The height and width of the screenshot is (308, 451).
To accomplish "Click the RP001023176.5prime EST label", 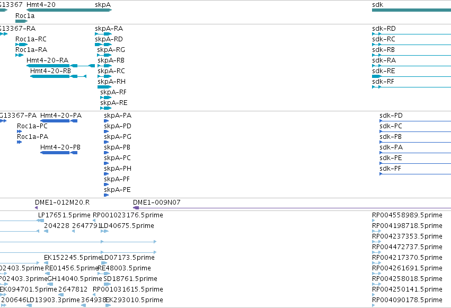I will tap(128, 215).
